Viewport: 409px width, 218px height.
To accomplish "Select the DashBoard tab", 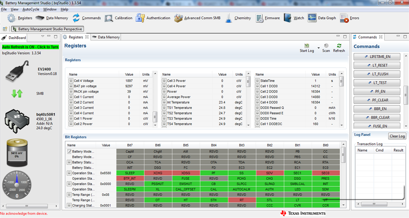I will 14,37.
